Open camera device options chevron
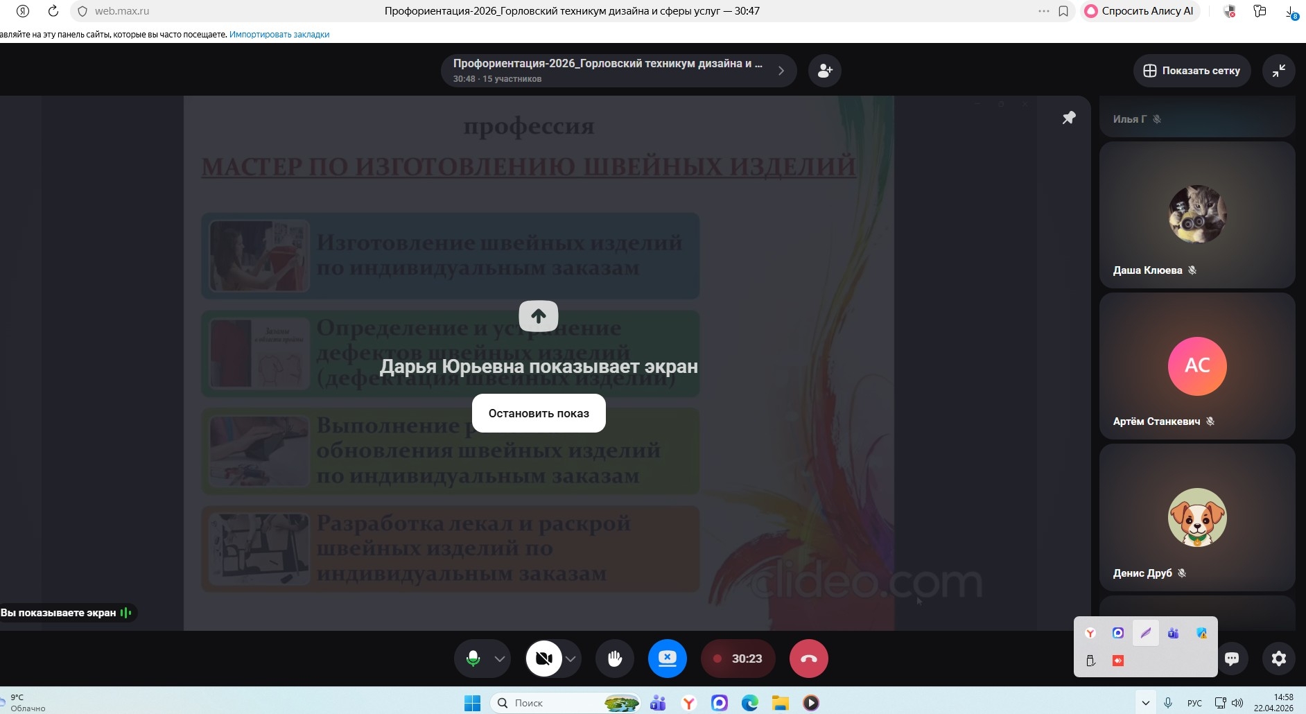This screenshot has height=714, width=1306. click(571, 659)
